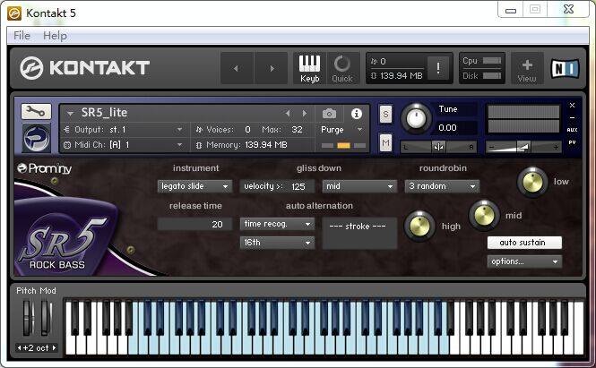
Task: Click the volume slider handle
Action: [523, 147]
